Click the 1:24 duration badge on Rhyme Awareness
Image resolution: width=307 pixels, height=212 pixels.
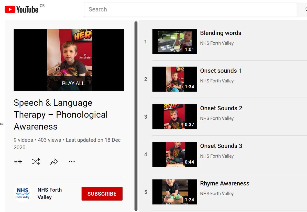189,200
